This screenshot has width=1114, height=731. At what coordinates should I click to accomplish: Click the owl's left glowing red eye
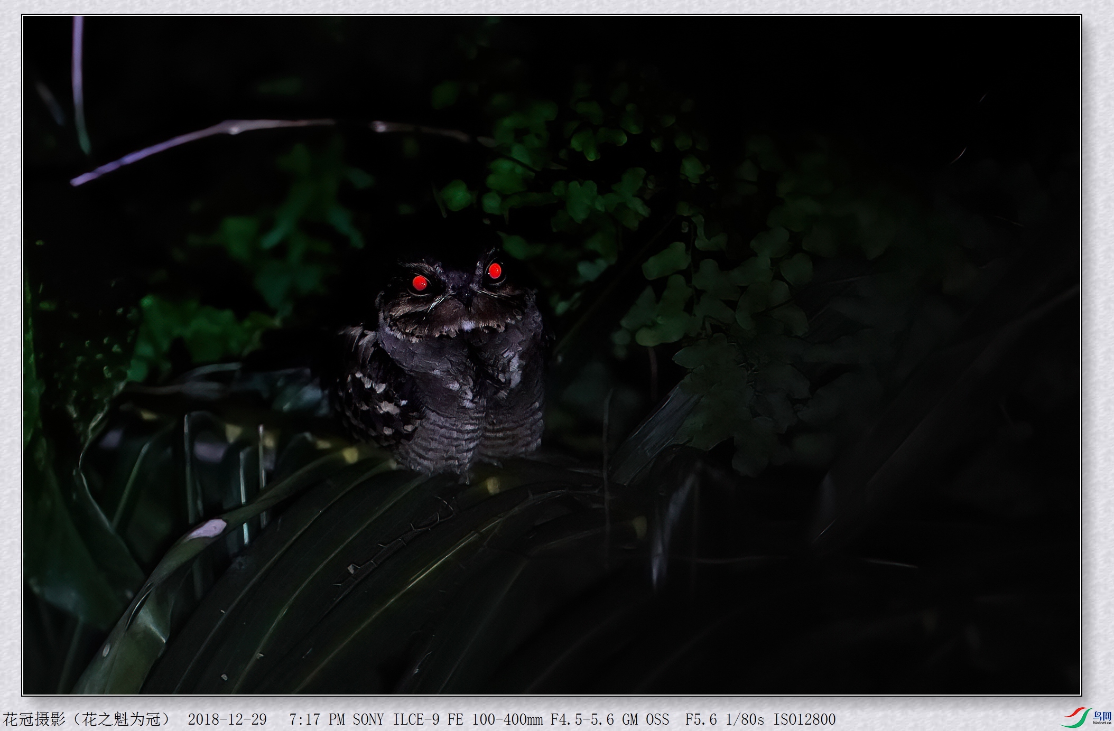[420, 283]
